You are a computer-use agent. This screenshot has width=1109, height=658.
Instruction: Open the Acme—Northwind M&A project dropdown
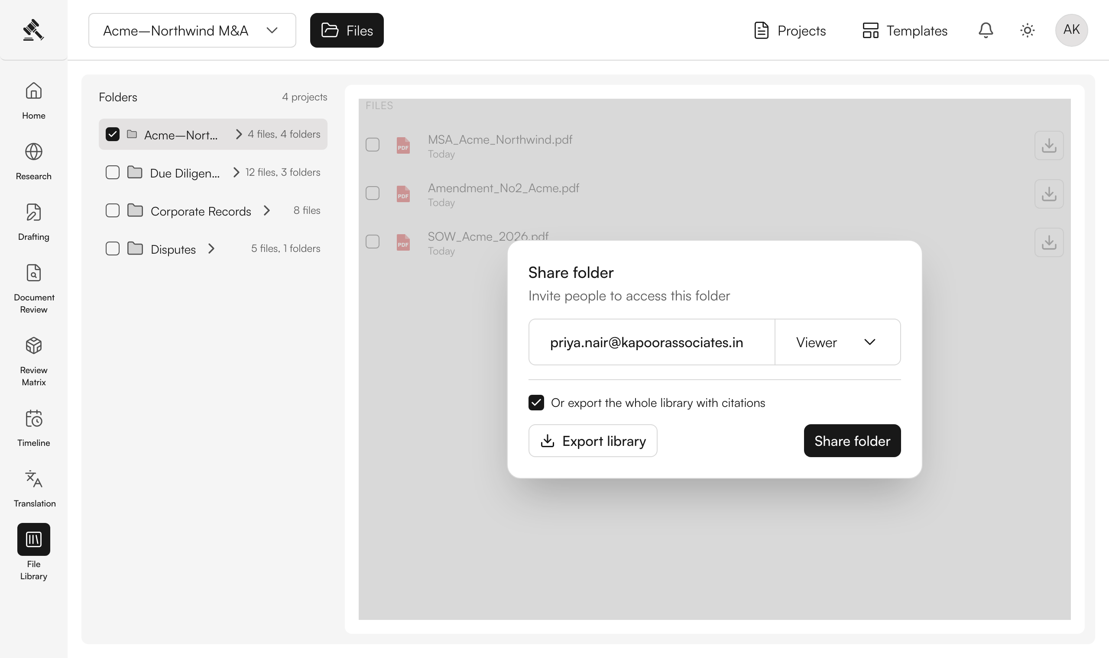coord(192,30)
